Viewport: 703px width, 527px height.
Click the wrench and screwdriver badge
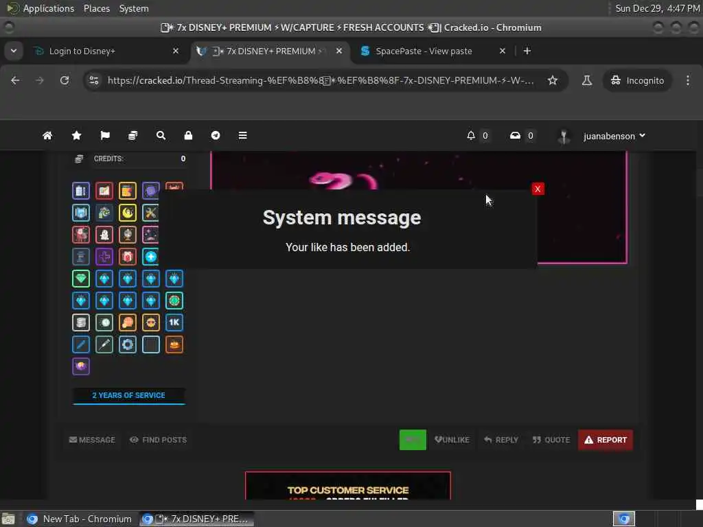pos(150,213)
